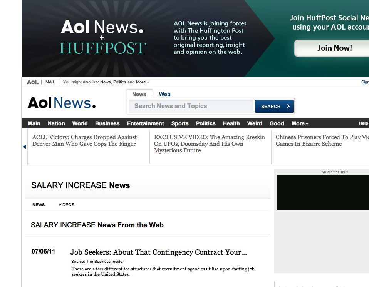Click the Aol News + HuffPost banner logo
Image resolution: width=369 pixels, height=287 pixels.
pyautogui.click(x=102, y=37)
